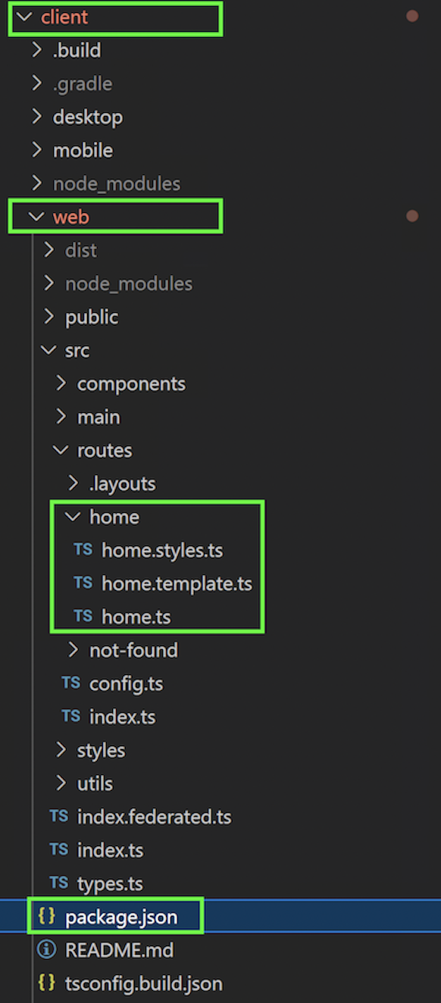Expand the .layouts folder
The image size is (441, 1003).
pyautogui.click(x=73, y=483)
